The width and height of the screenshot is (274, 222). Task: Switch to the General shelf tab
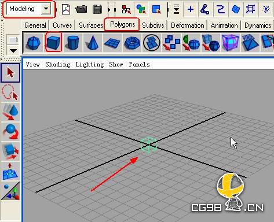35,25
